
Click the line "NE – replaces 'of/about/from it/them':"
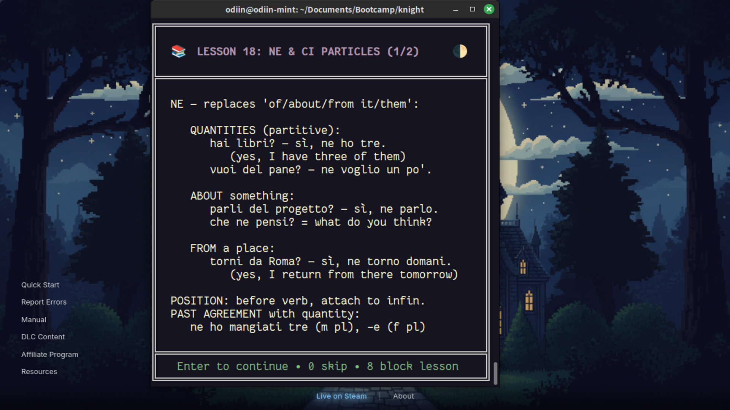coord(295,104)
